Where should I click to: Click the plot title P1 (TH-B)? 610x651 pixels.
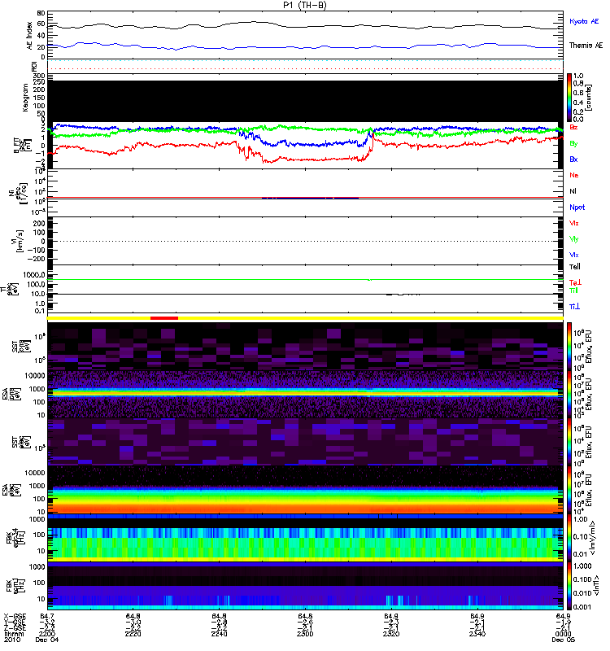tap(305, 5)
